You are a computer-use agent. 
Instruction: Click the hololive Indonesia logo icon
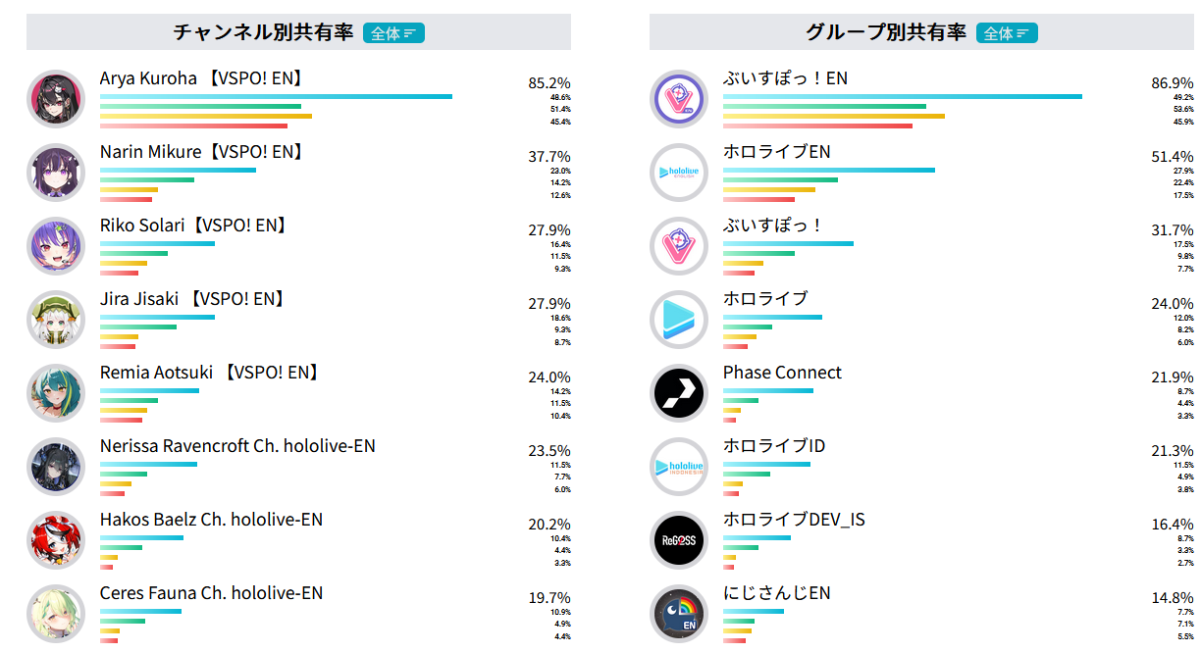point(679,467)
